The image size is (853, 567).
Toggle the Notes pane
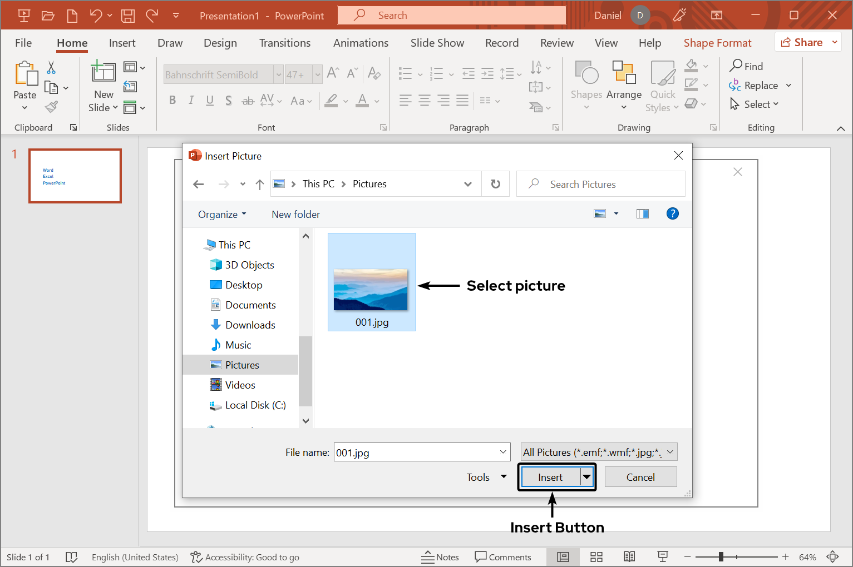click(x=440, y=557)
